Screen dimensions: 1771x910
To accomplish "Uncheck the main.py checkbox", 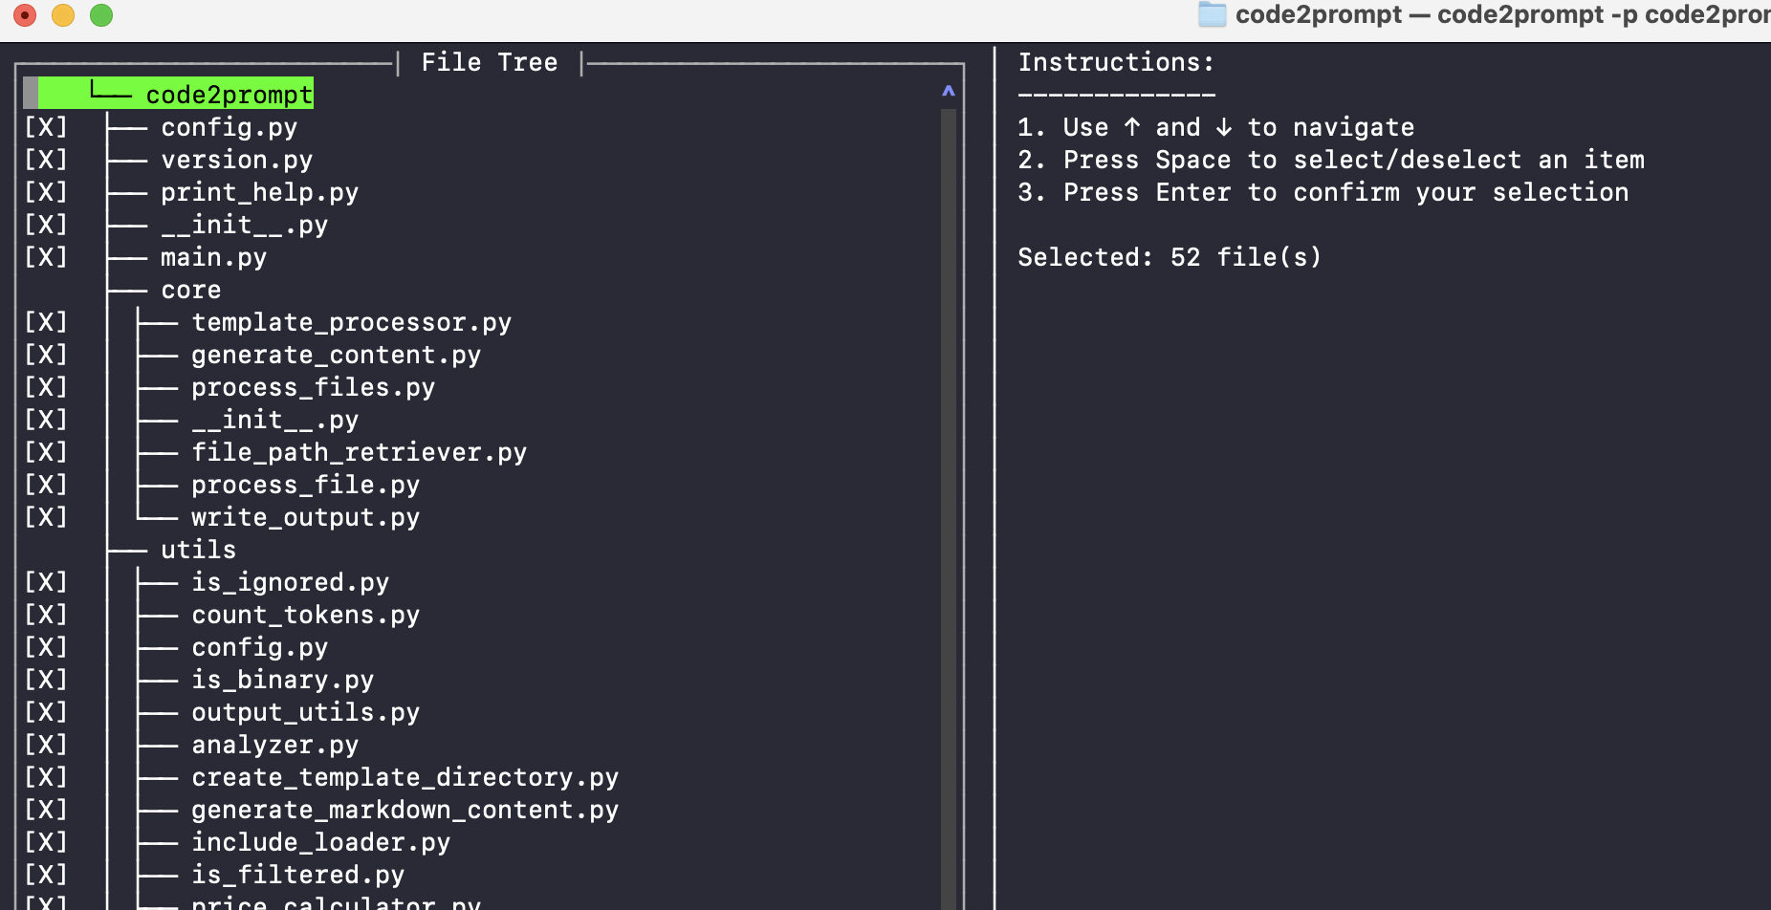I will [x=46, y=257].
